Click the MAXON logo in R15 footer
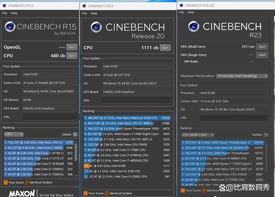275x197 pixels. point(21,193)
